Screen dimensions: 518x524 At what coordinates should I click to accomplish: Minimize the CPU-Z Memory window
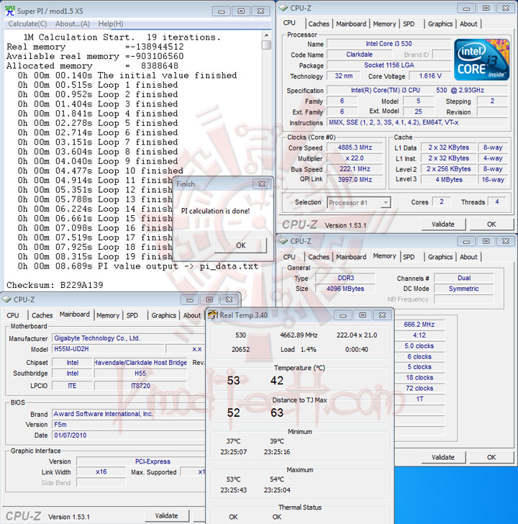[467, 241]
